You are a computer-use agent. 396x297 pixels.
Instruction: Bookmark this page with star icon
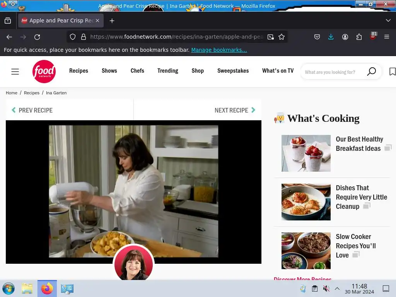pos(282,37)
